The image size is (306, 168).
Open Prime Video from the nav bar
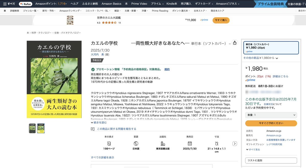click(x=139, y=4)
